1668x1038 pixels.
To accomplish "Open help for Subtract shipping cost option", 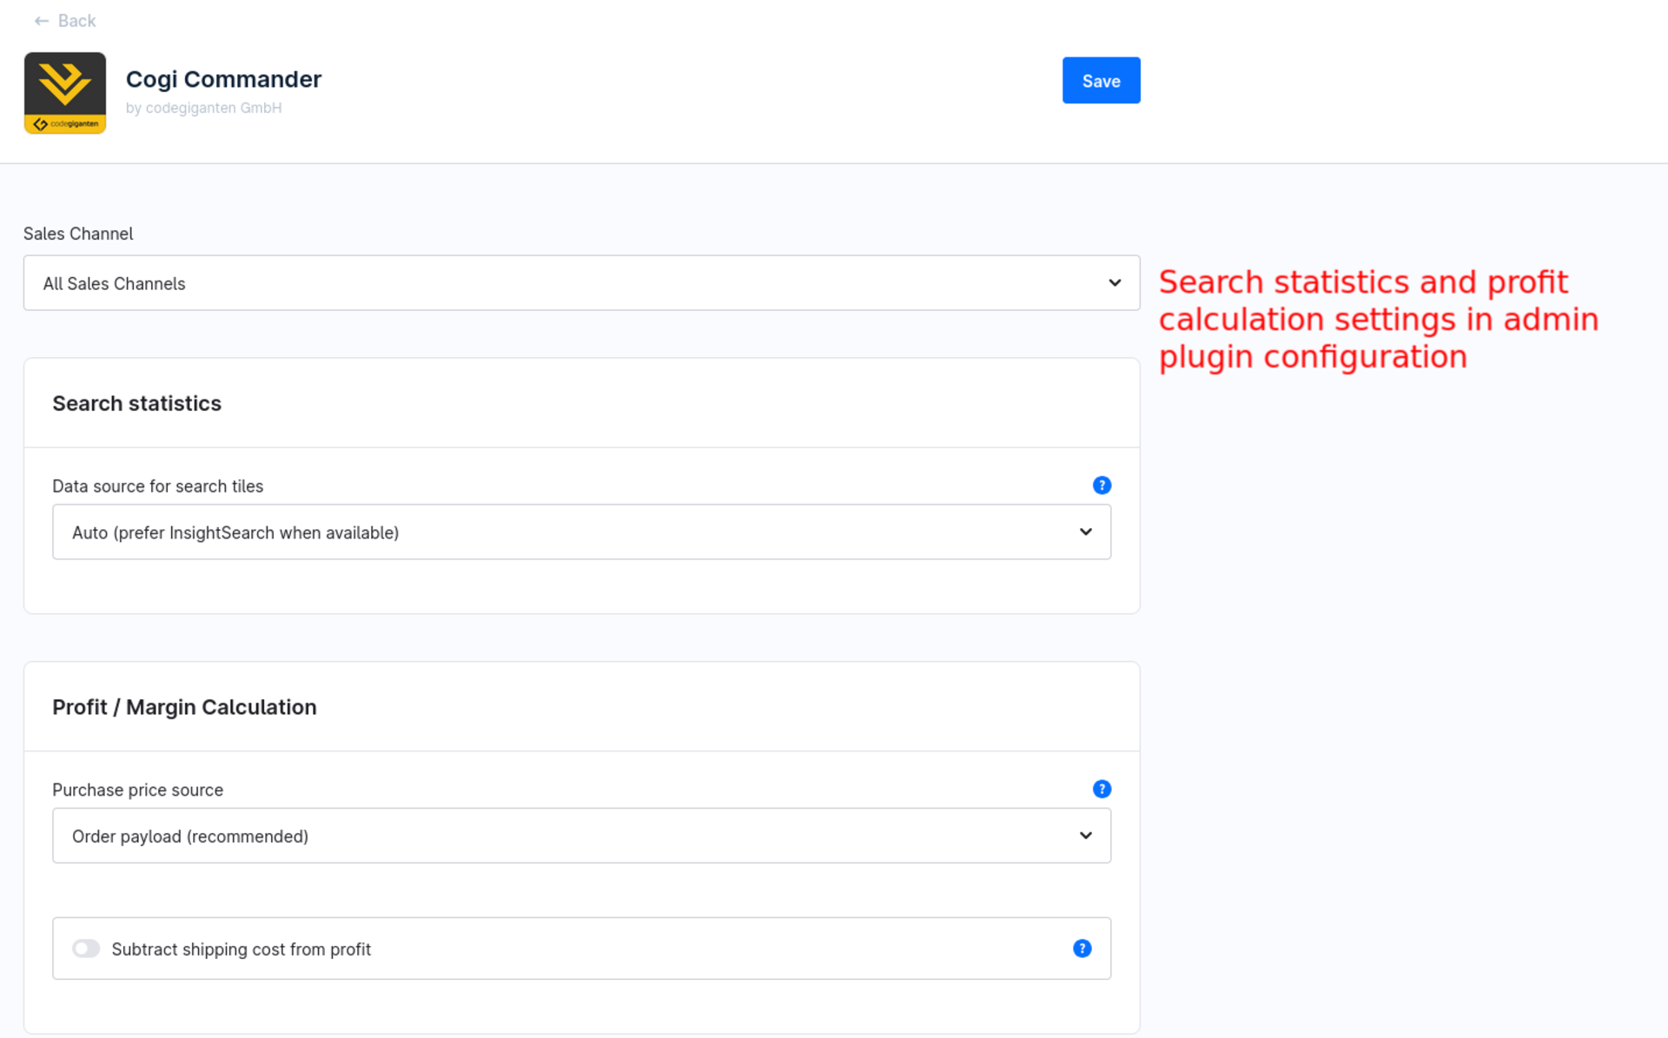I will [1082, 949].
